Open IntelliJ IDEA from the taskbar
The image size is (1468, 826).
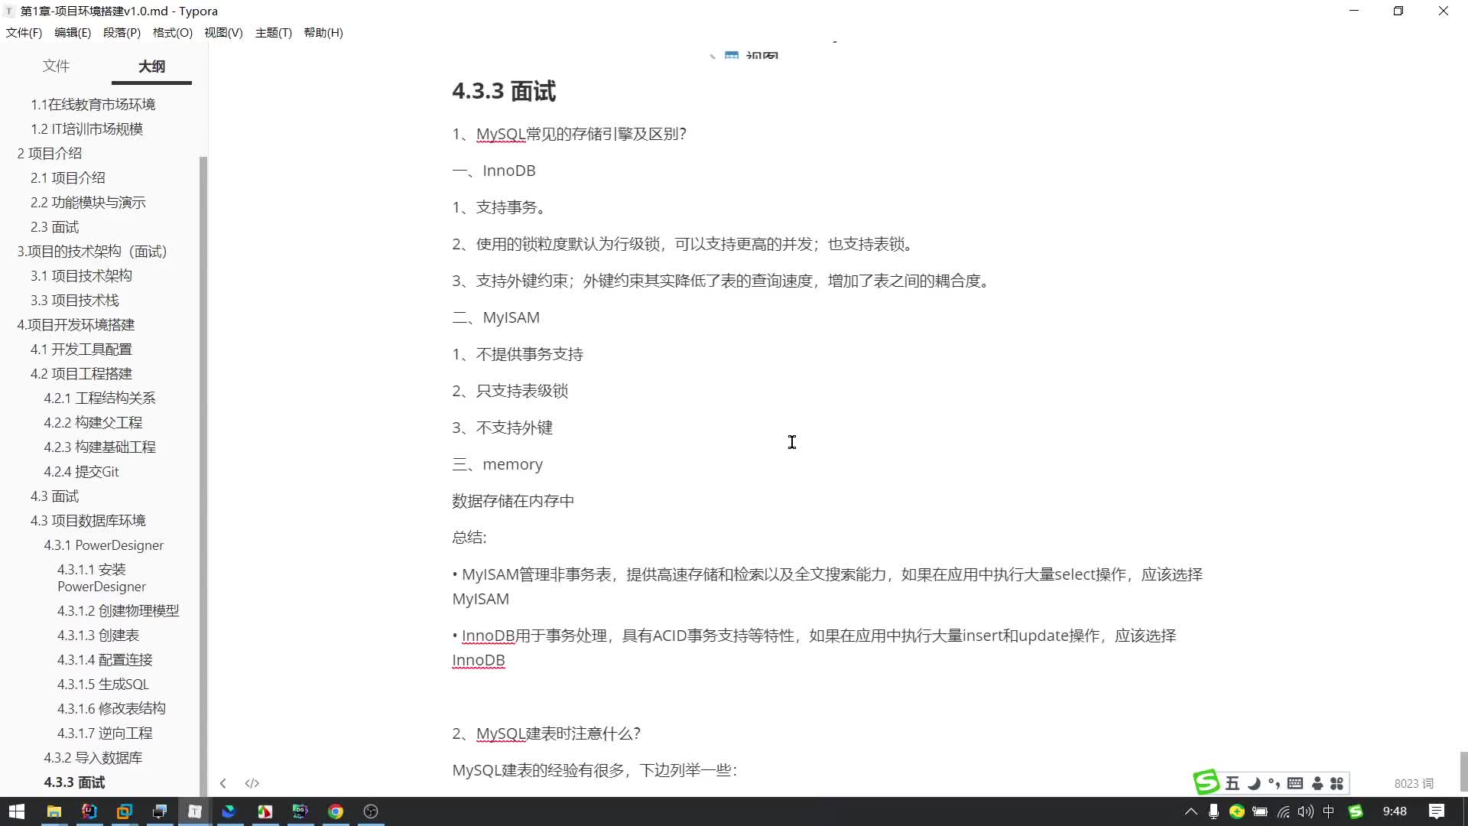(x=89, y=811)
